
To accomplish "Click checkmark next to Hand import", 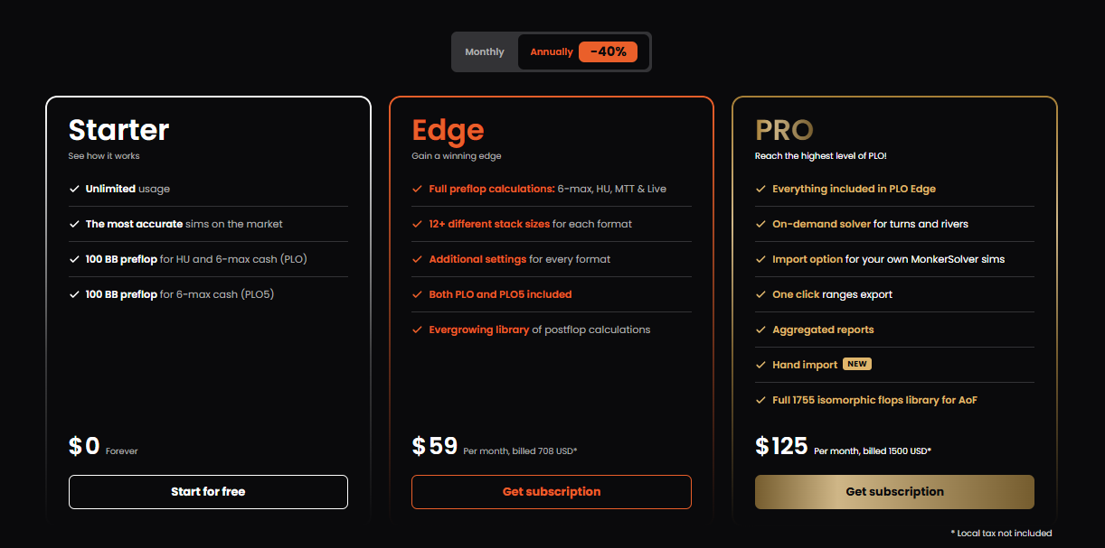I will [760, 365].
